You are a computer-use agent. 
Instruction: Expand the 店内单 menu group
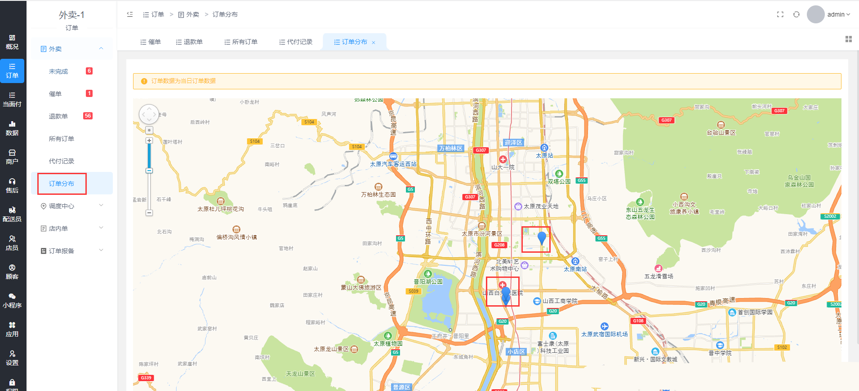point(72,228)
